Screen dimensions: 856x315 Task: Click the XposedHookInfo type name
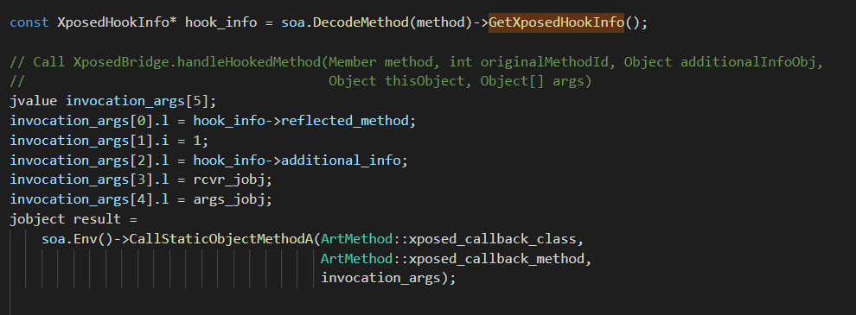click(x=113, y=23)
